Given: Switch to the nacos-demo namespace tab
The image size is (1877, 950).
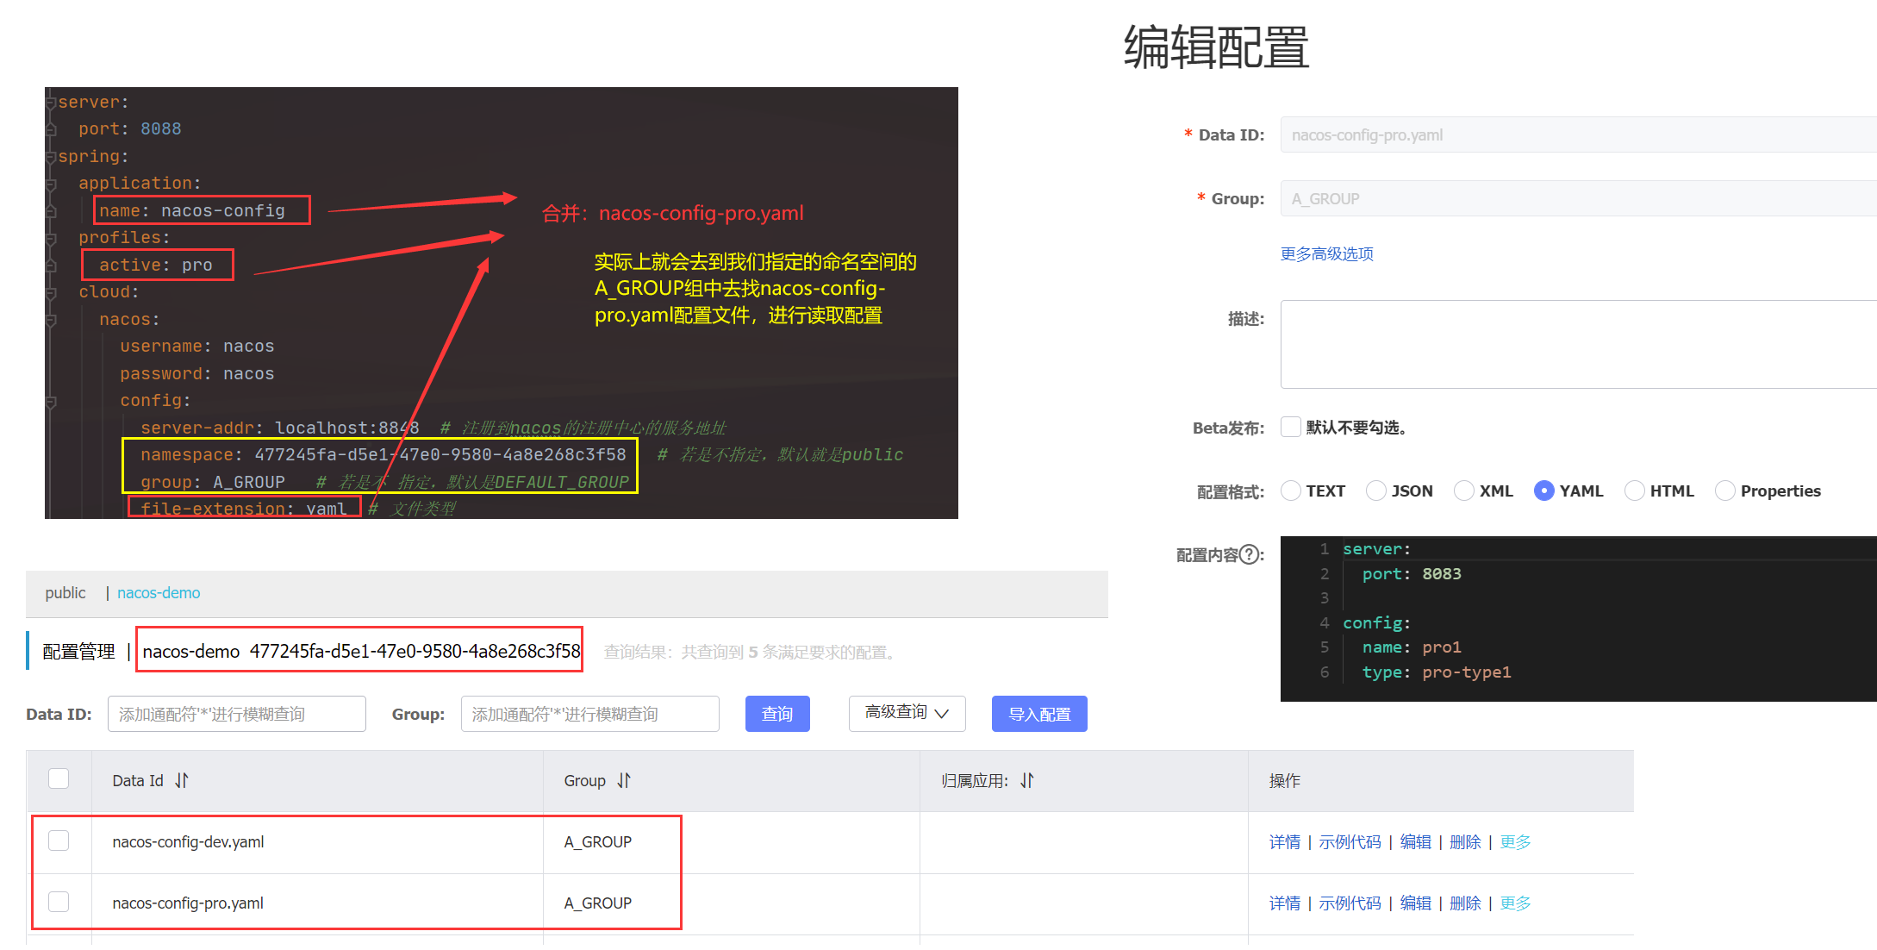Looking at the screenshot, I should point(159,592).
